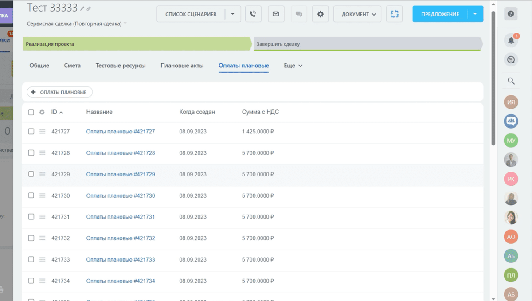Open the gear settings button in toolbar
Screen dimensions: 532x301
[x=320, y=14]
